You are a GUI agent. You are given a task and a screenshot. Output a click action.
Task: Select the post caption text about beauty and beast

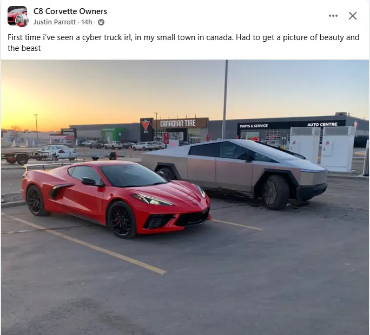point(183,43)
